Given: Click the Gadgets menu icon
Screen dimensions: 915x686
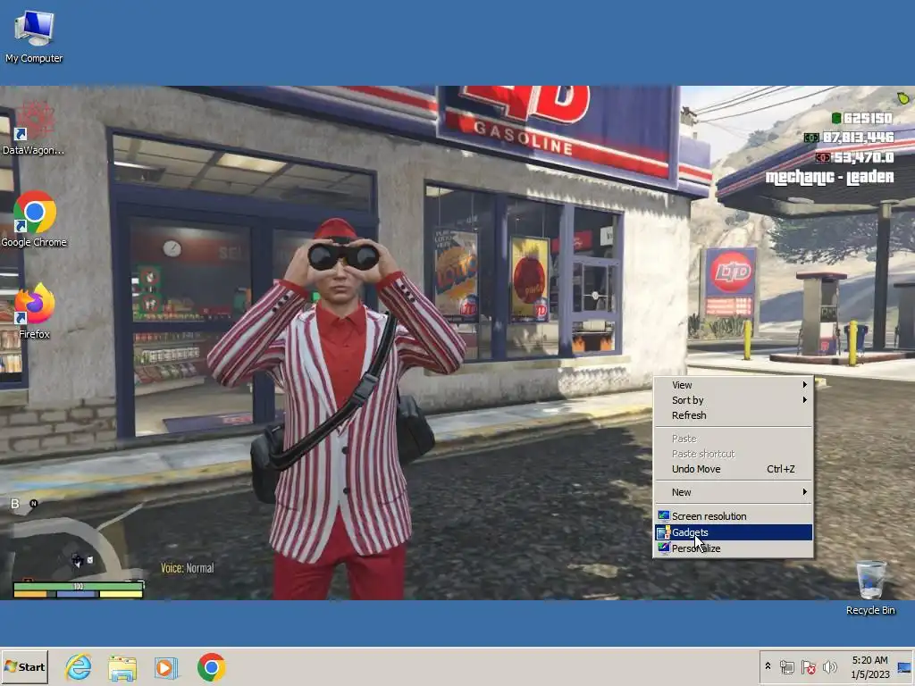Looking at the screenshot, I should (664, 532).
